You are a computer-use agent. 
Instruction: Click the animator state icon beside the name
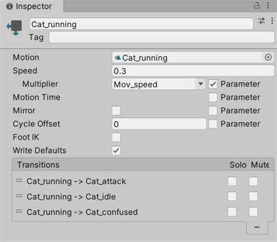[15, 28]
